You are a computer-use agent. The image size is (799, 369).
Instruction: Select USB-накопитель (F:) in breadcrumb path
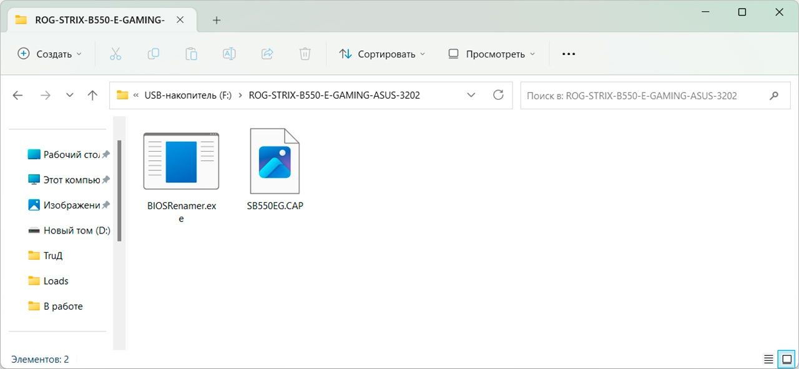point(188,96)
